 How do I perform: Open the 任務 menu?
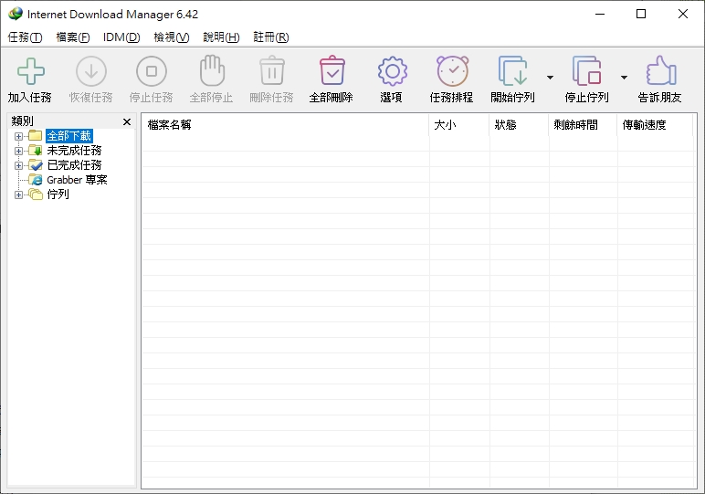pos(25,37)
